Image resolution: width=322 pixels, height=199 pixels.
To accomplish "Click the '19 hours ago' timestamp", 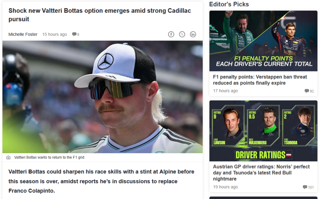I will pos(225,187).
